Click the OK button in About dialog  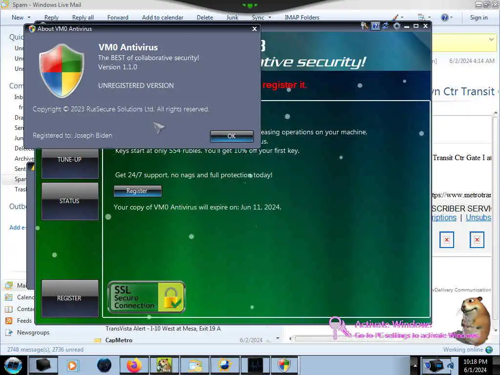click(x=231, y=136)
